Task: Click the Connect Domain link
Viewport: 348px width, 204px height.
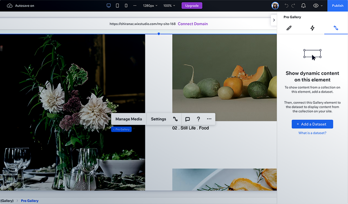Action: 193,24
